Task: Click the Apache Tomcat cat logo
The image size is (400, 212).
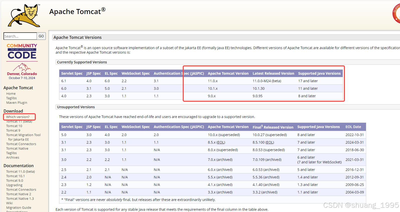Action: [x=24, y=15]
